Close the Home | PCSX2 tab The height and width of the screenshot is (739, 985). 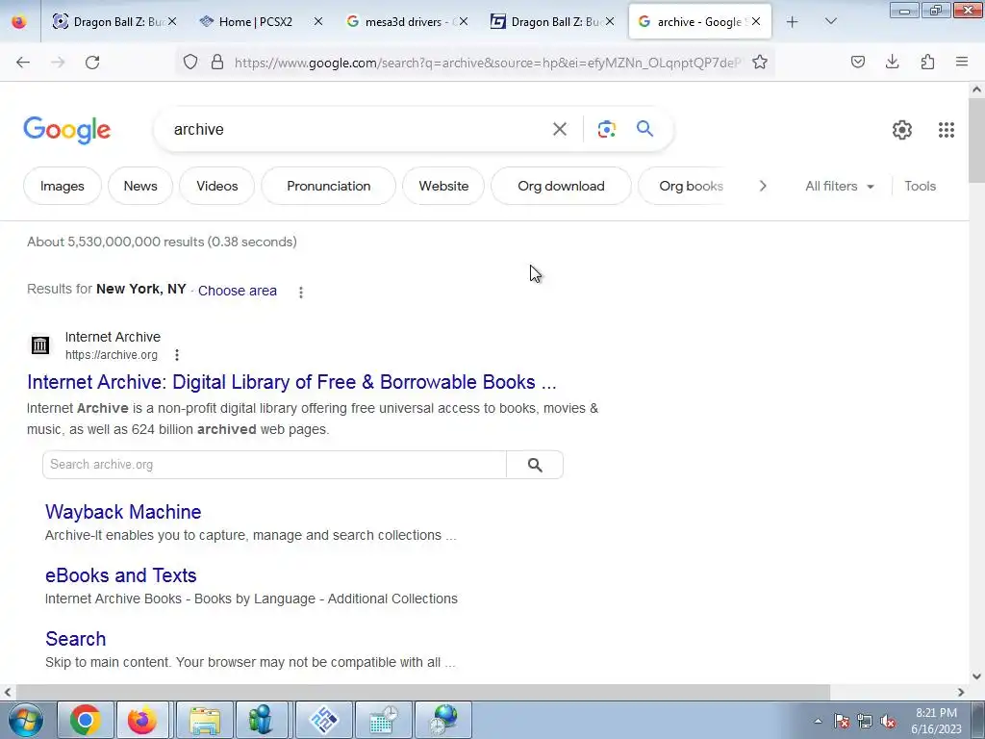(317, 21)
